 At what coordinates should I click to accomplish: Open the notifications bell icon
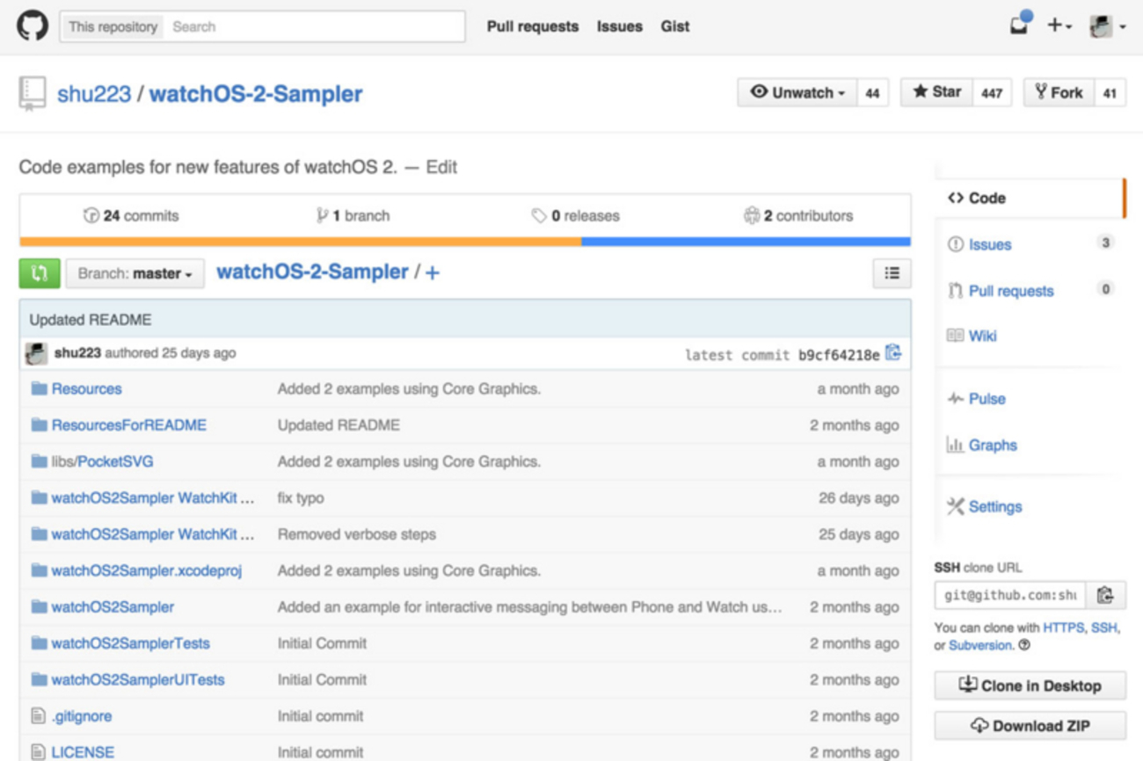[1020, 25]
